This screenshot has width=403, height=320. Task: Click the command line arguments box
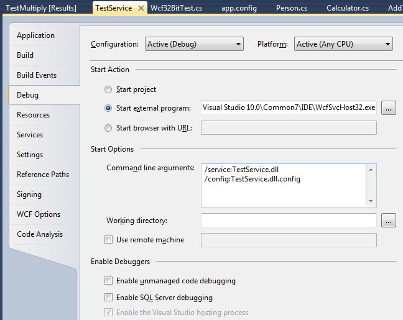coord(289,185)
